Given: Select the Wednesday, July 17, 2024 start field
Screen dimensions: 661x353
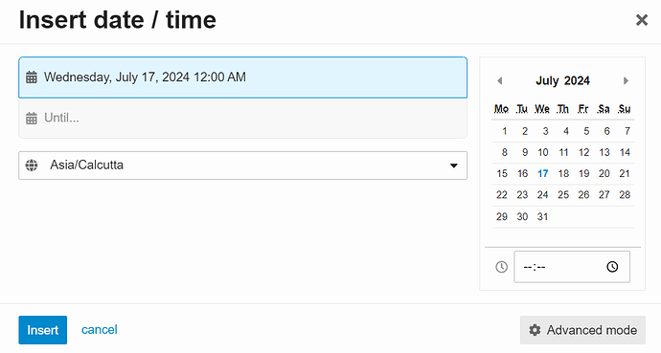Looking at the screenshot, I should point(242,77).
